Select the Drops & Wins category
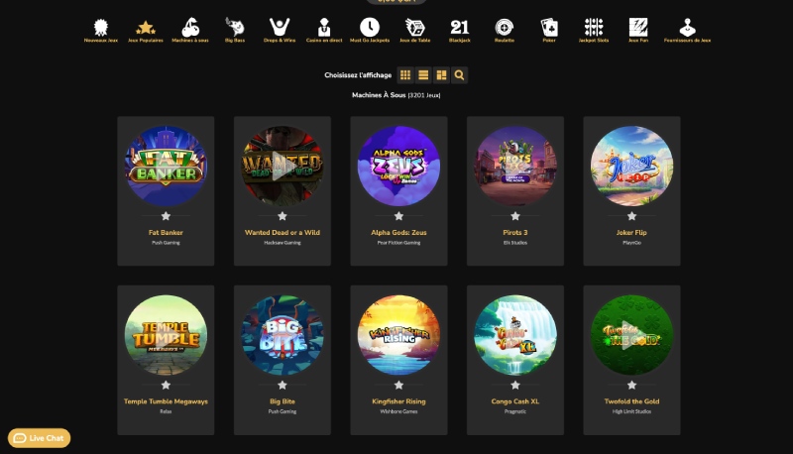This screenshot has width=793, height=454. pyautogui.click(x=280, y=31)
